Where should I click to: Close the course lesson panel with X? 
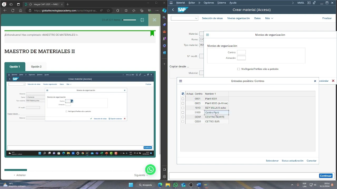click(x=154, y=20)
